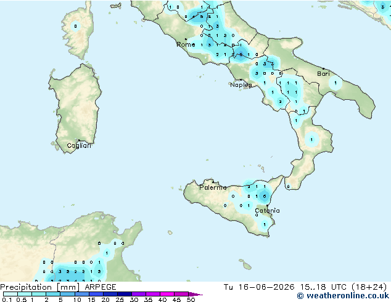Click the '15..18 UTC' time range
391x302 pixels.
pos(323,287)
